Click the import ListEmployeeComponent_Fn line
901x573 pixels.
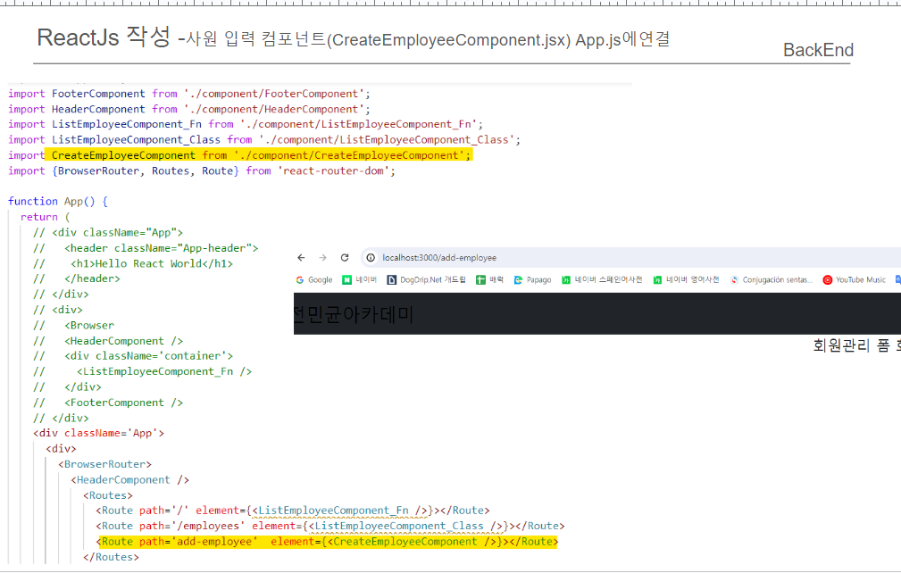(246, 124)
